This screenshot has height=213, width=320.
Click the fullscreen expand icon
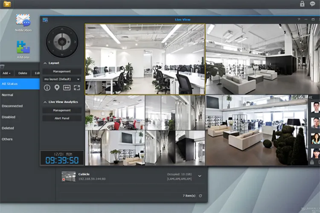[77, 88]
